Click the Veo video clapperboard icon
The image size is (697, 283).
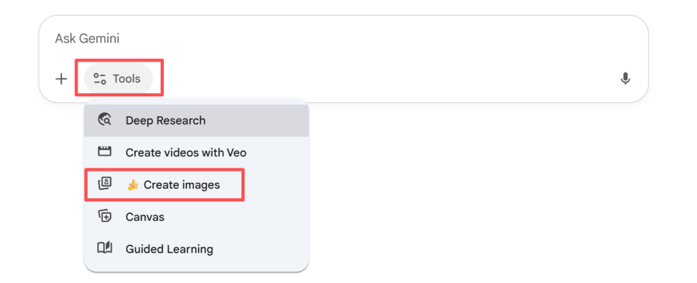(105, 152)
